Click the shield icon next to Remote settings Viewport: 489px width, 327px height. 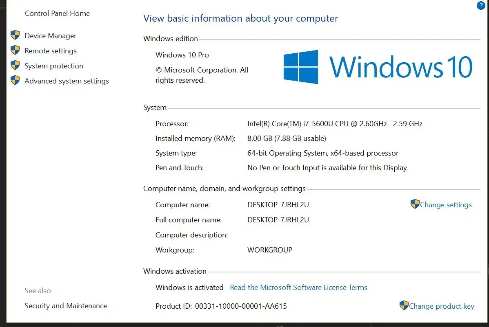[15, 50]
